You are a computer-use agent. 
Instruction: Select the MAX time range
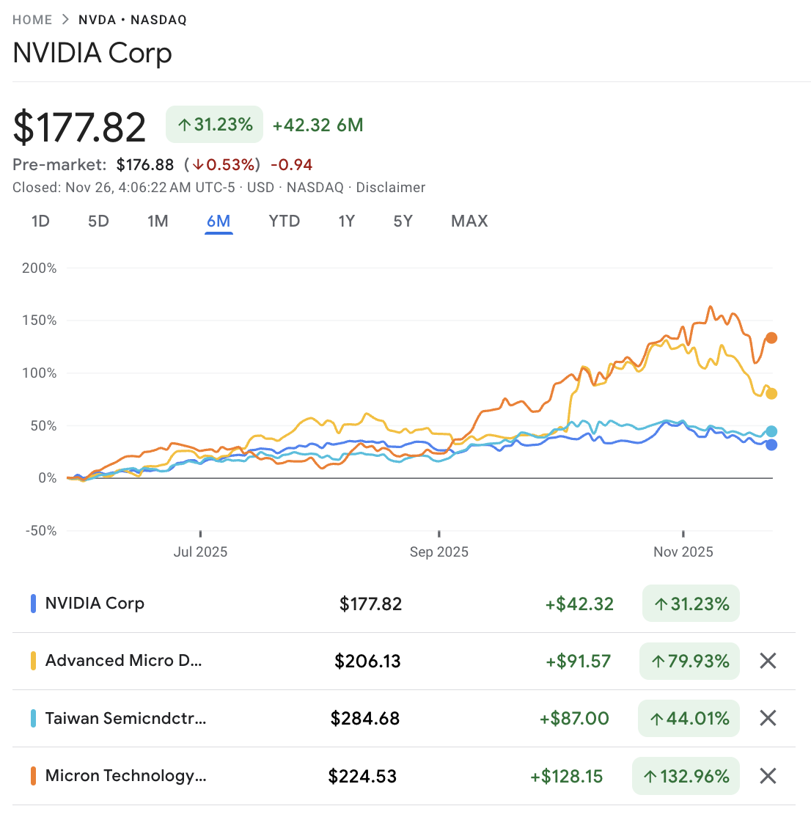(469, 221)
